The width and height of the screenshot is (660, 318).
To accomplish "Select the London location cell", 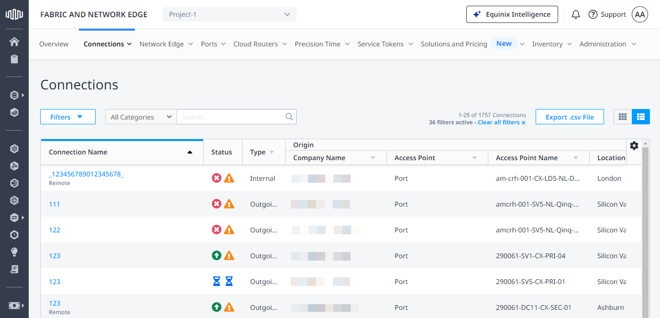I will 609,178.
